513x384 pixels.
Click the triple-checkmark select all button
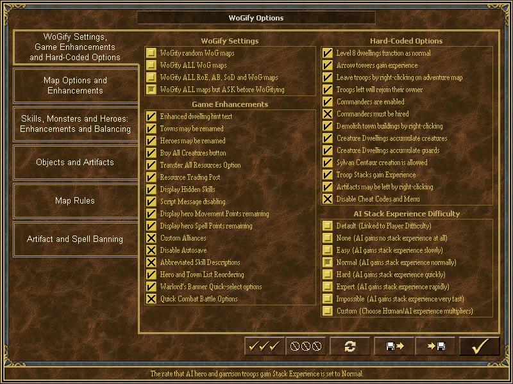(264, 346)
